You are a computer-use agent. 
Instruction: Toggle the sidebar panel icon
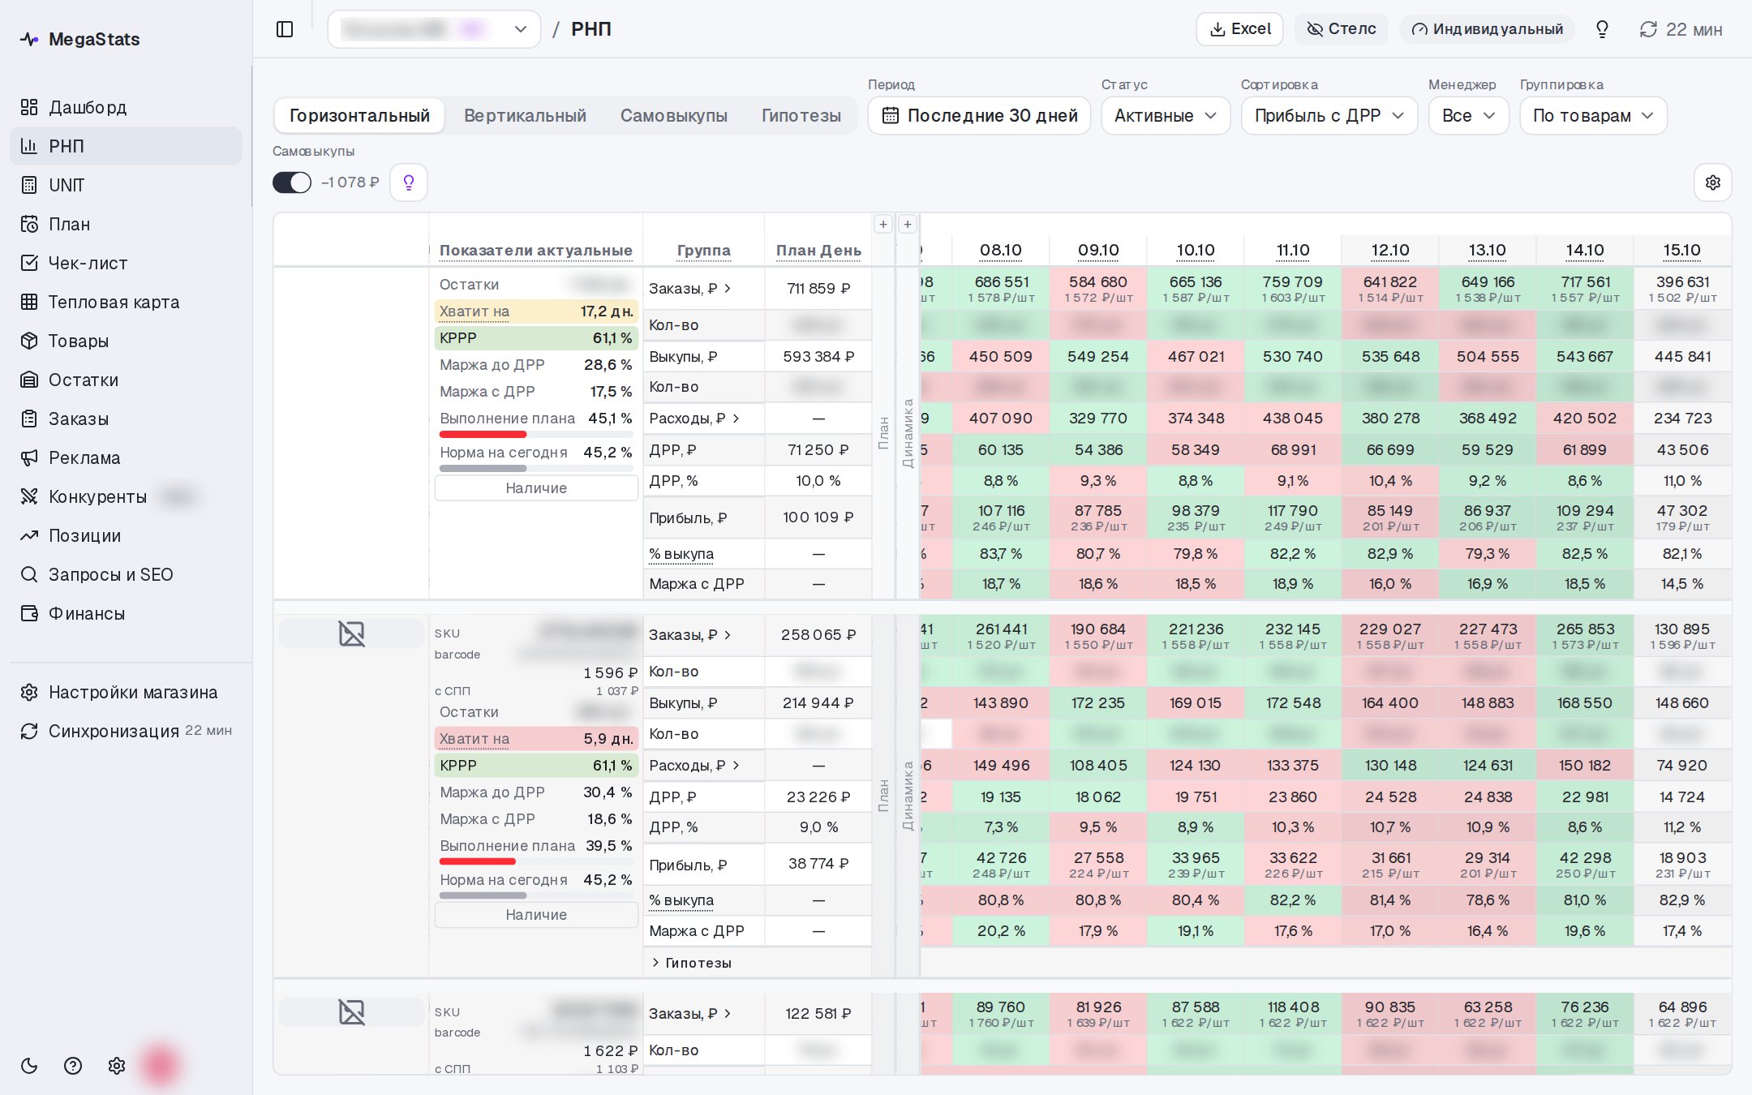click(x=285, y=29)
